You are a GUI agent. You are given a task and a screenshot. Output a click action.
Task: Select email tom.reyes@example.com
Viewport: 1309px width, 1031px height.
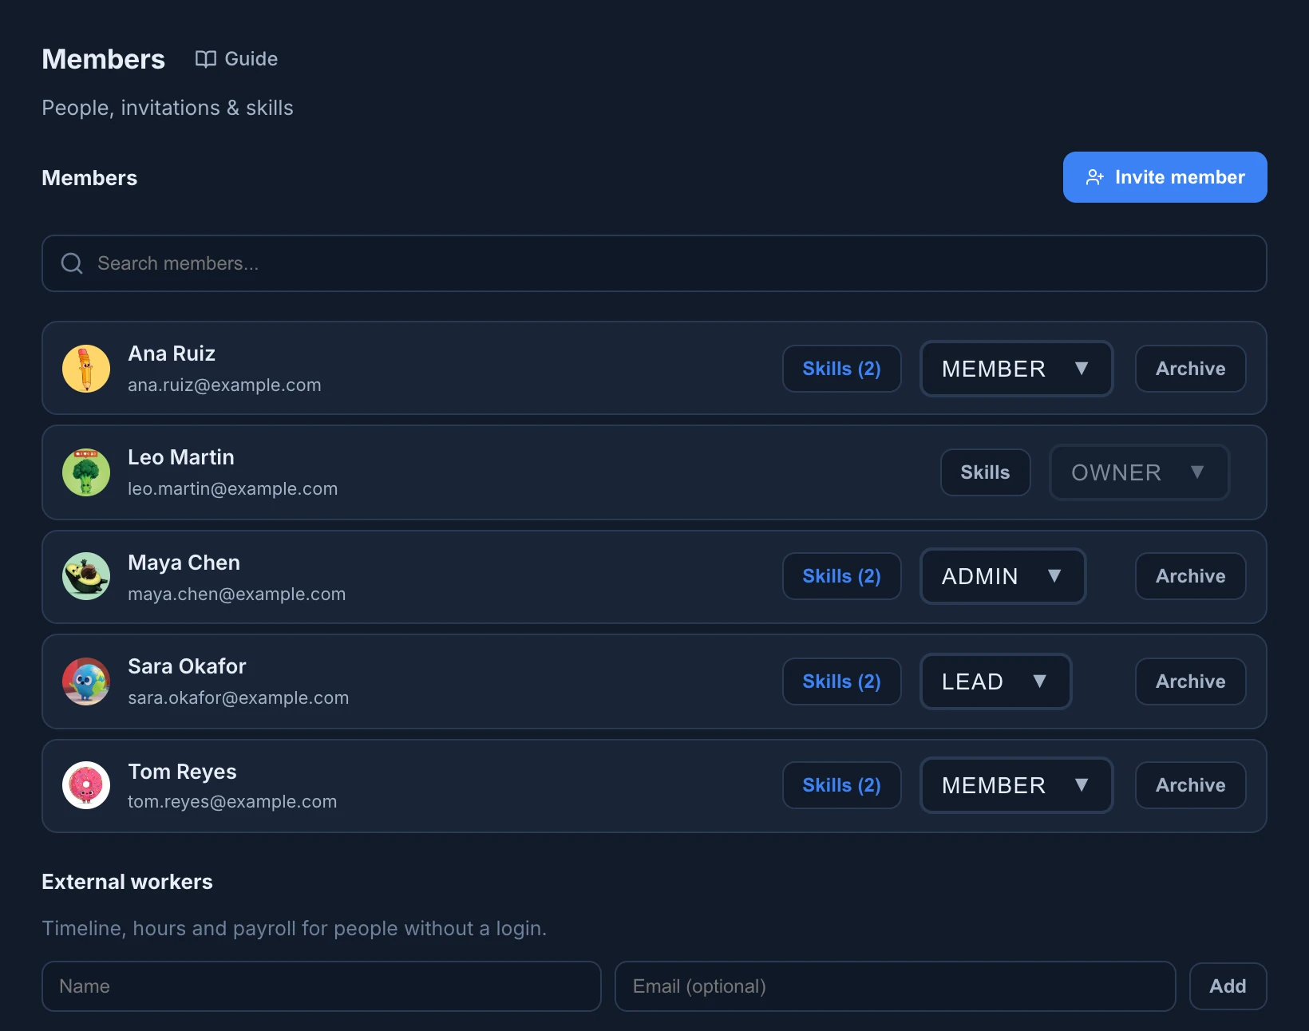(232, 801)
